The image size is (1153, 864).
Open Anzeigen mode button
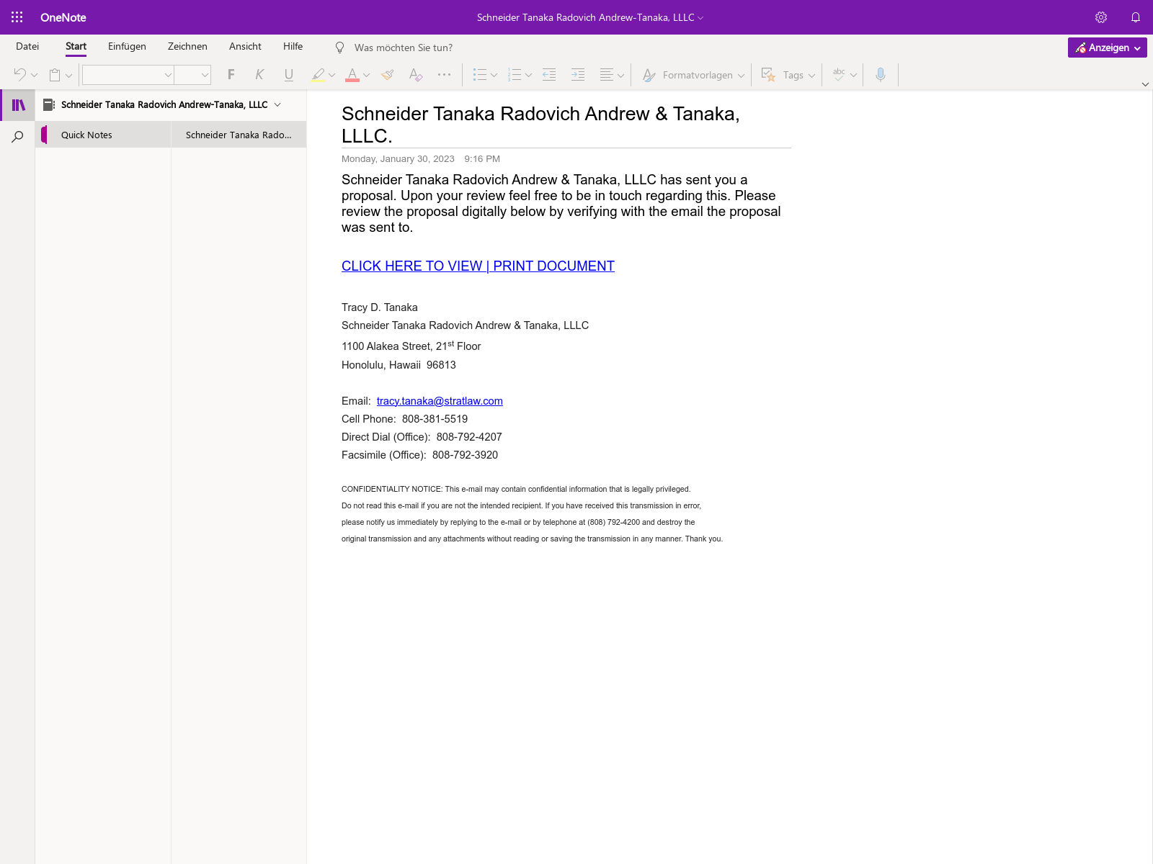pos(1108,48)
